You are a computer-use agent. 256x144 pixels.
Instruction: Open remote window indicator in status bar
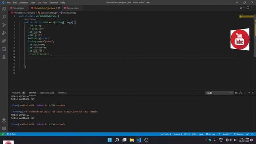point(3,134)
